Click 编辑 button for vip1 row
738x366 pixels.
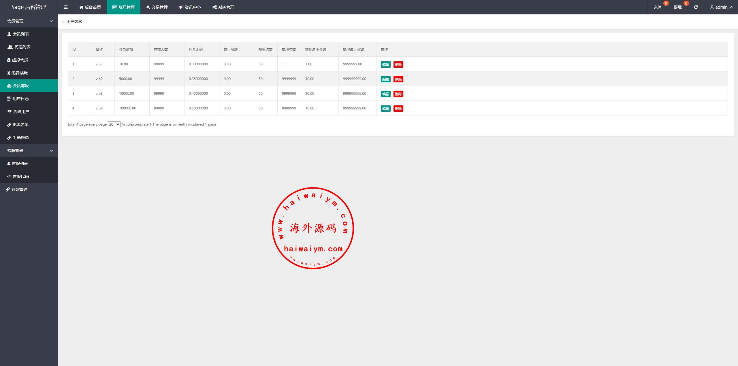(x=385, y=65)
